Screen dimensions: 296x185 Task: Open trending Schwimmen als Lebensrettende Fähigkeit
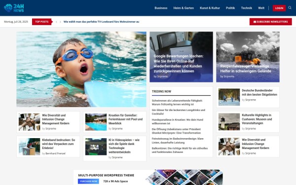pos(177,102)
